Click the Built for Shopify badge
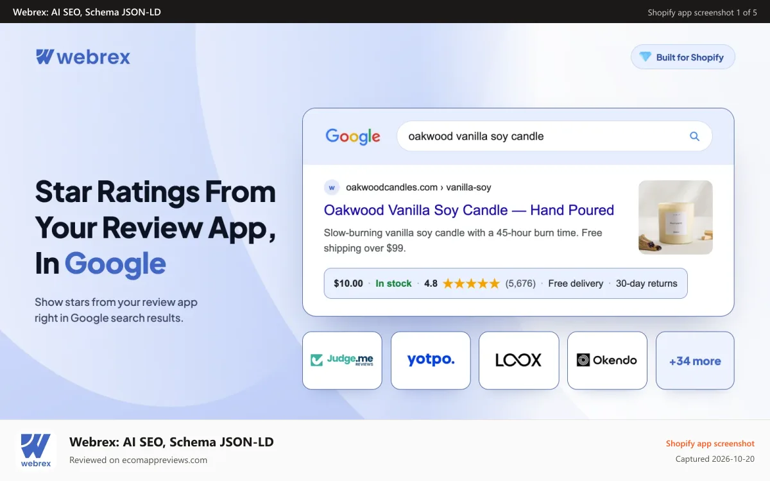The width and height of the screenshot is (770, 481). [683, 57]
